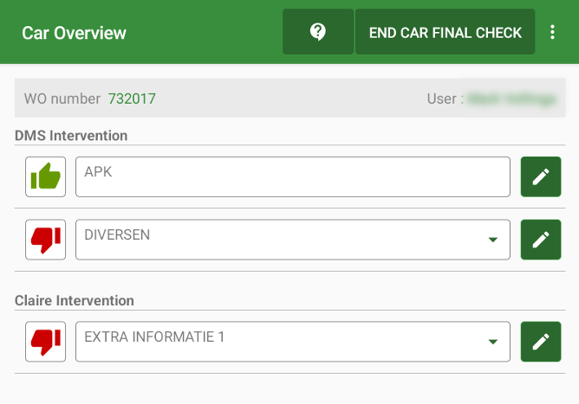The width and height of the screenshot is (579, 404).
Task: Click the WO number label
Action: pyautogui.click(x=62, y=99)
